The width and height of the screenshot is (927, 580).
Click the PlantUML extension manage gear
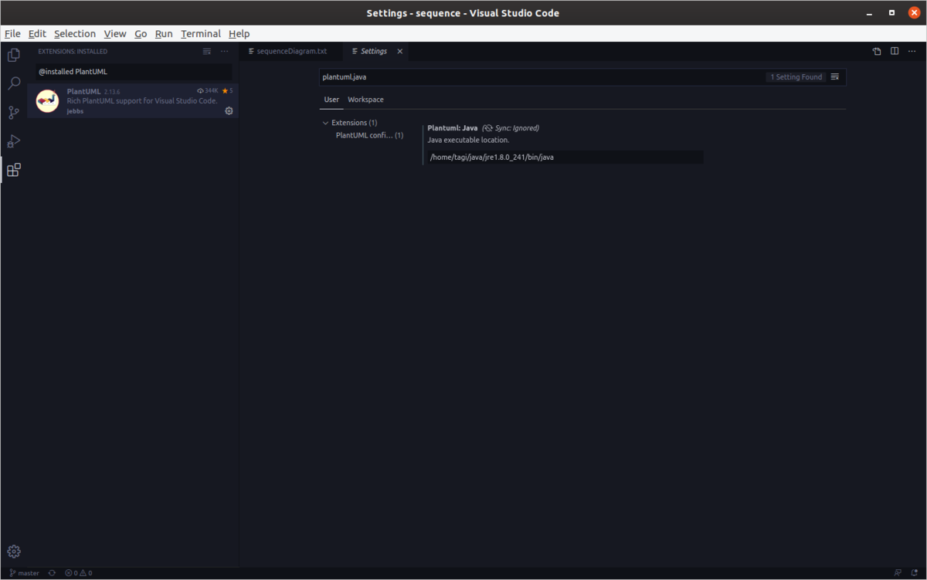click(229, 111)
